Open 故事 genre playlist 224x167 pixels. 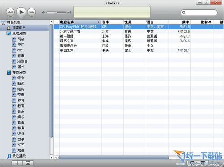21,139
